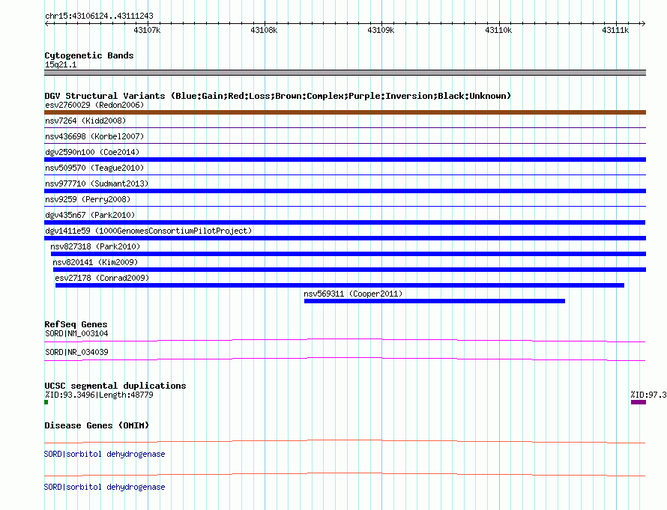Click the right arrow of the ruler

tap(643, 23)
